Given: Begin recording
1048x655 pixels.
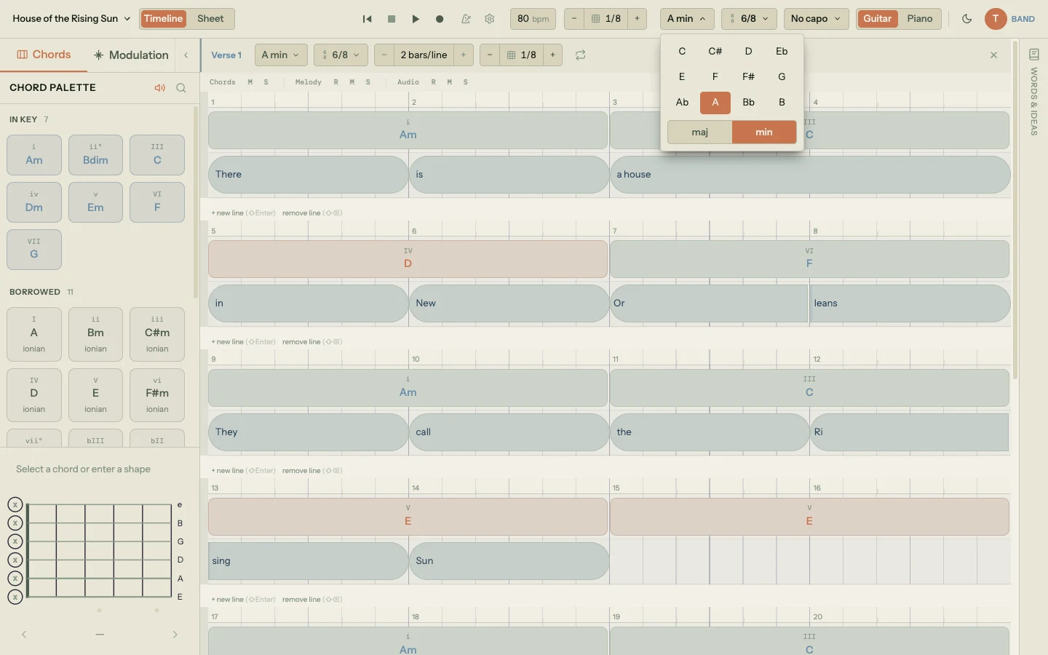Looking at the screenshot, I should pyautogui.click(x=440, y=19).
